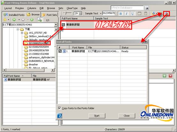Screen dimensions: 177x132
Task: Toggle underline sample text
Action: (x=132, y=14)
